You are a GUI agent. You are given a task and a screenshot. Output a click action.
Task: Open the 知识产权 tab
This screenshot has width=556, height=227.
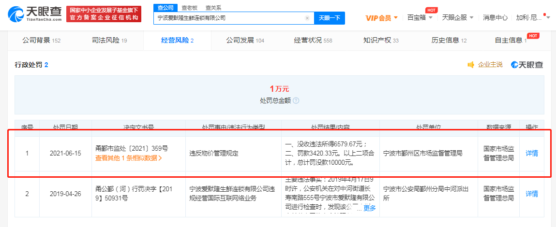pyautogui.click(x=381, y=40)
